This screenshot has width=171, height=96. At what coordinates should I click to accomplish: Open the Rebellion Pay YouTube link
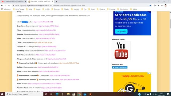point(52,88)
